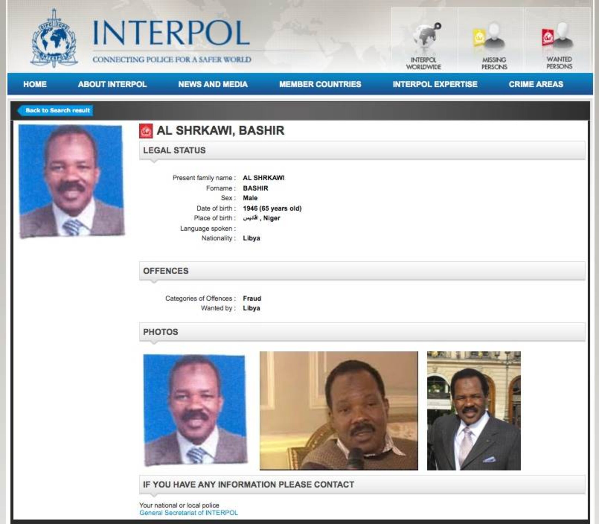This screenshot has height=524, width=599.
Task: Follow General Secretariat of INTERPOL link
Action: tap(189, 513)
